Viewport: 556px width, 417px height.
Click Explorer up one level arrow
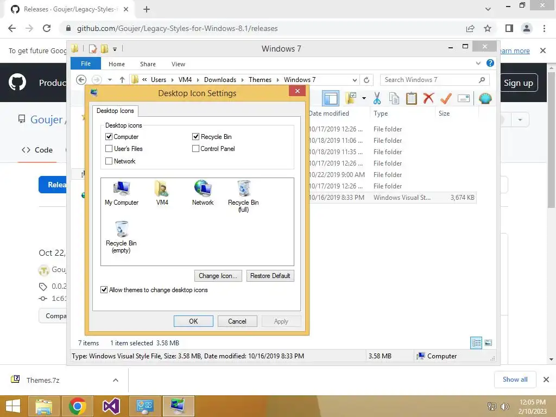[x=122, y=80]
